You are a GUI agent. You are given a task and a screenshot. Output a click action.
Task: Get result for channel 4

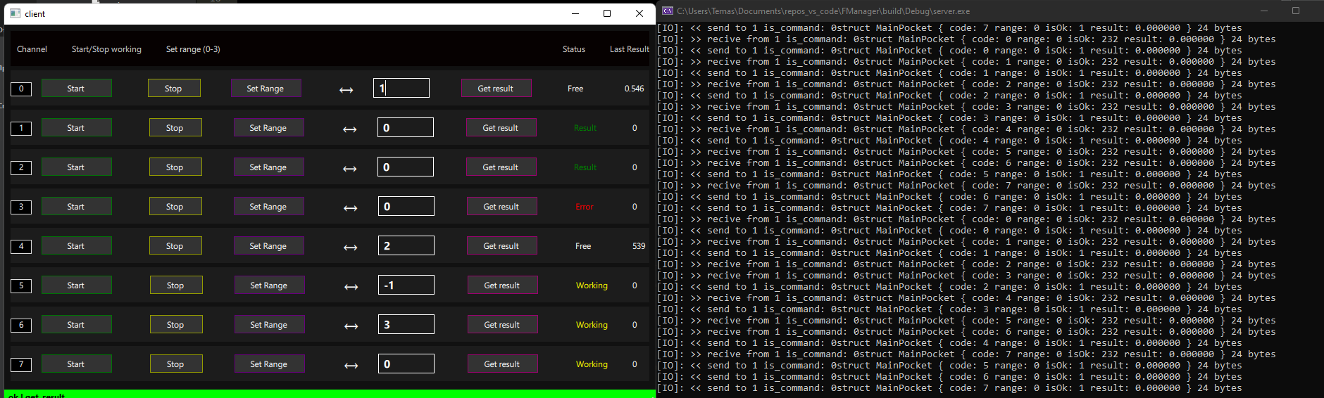501,245
